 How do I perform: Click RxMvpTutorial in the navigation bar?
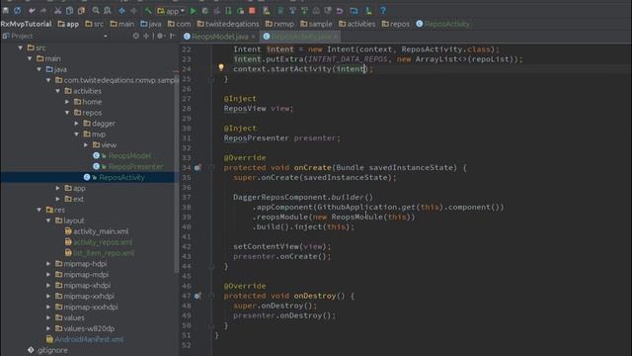[27, 24]
